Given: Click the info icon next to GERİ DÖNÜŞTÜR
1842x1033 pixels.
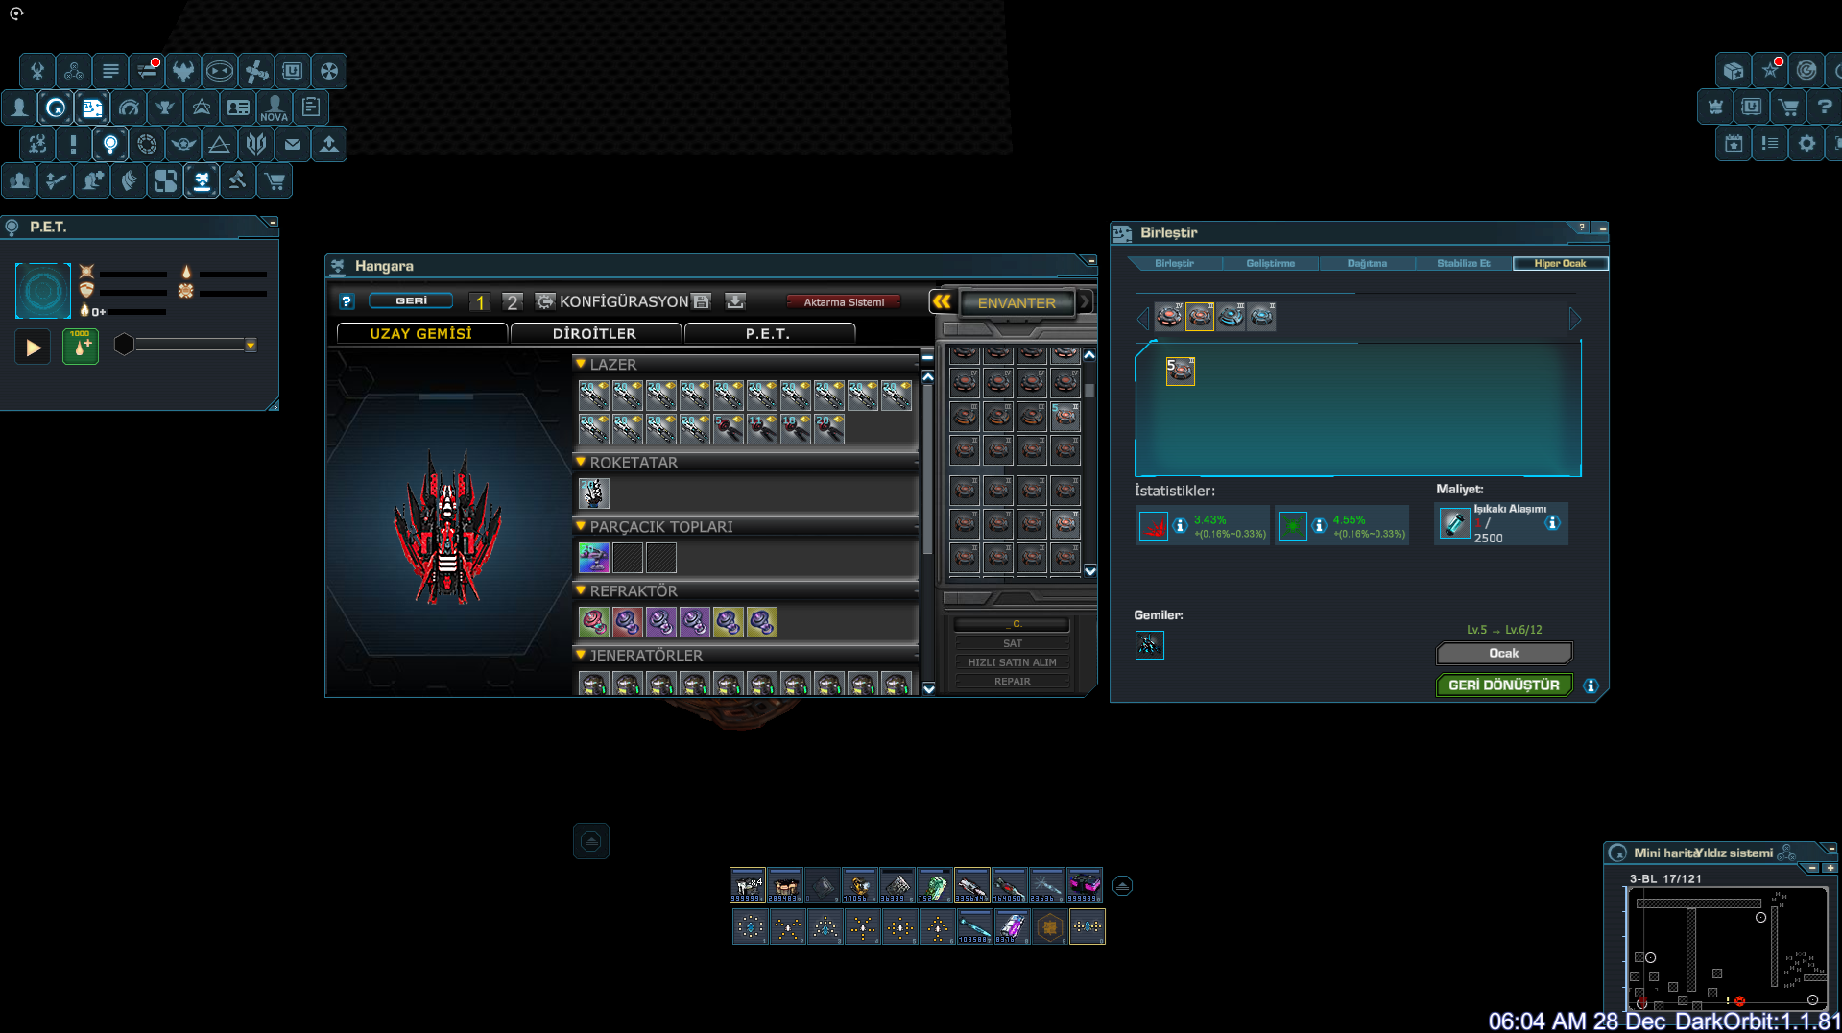Looking at the screenshot, I should pyautogui.click(x=1591, y=685).
